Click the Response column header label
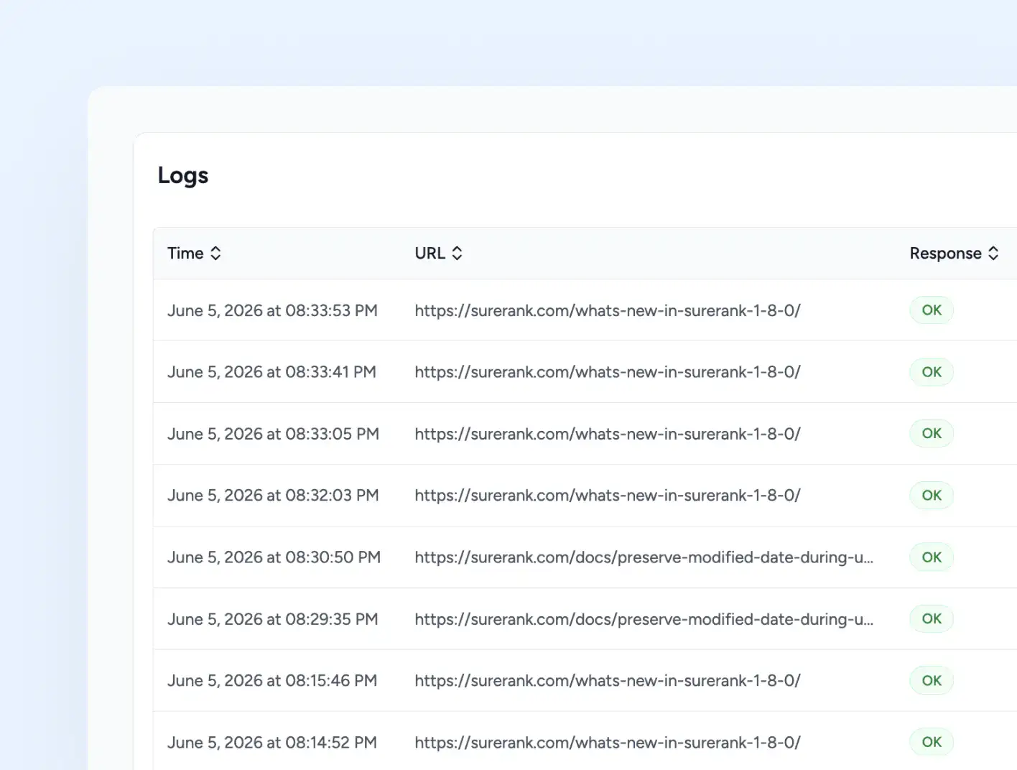1017x770 pixels. point(945,253)
